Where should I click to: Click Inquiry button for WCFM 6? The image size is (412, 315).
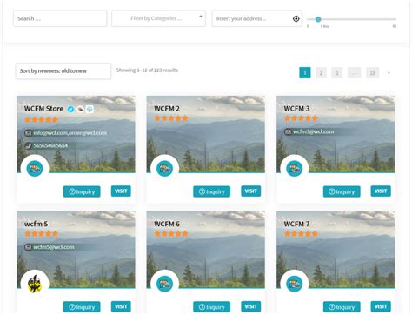click(x=212, y=307)
